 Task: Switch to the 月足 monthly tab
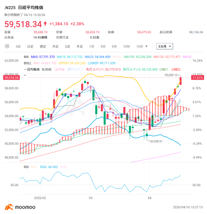click(x=56, y=46)
